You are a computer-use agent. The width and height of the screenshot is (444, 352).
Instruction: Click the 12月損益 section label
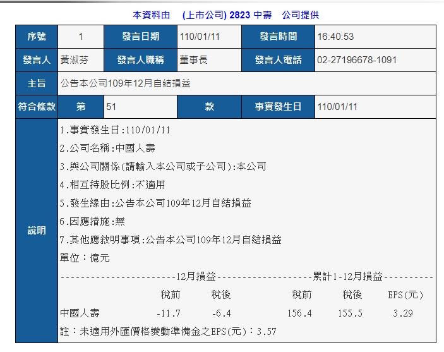(196, 276)
